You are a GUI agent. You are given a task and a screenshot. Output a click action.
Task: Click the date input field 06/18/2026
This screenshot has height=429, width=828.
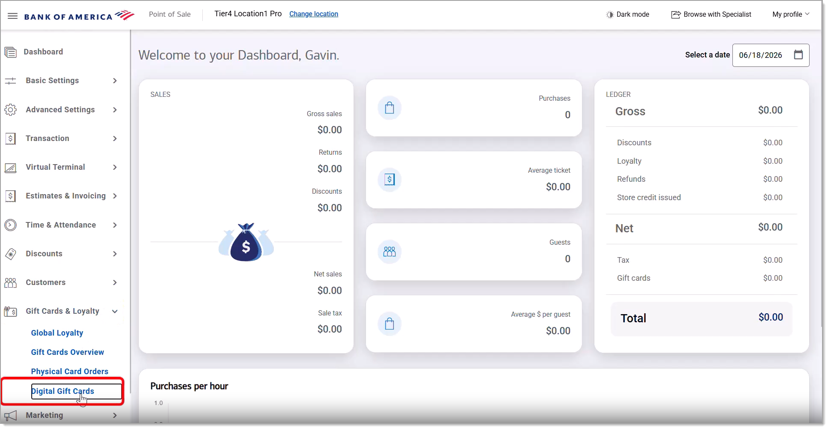coord(771,55)
